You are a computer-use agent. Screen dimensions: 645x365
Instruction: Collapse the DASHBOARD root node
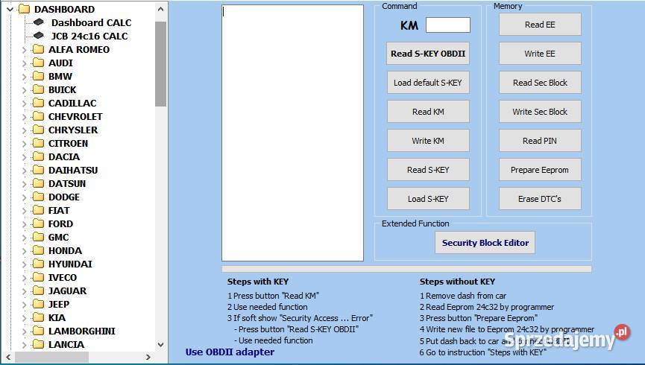pos(10,10)
